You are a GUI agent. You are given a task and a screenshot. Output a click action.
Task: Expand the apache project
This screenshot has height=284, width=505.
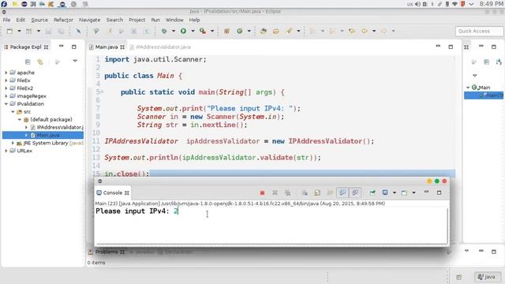[6, 73]
